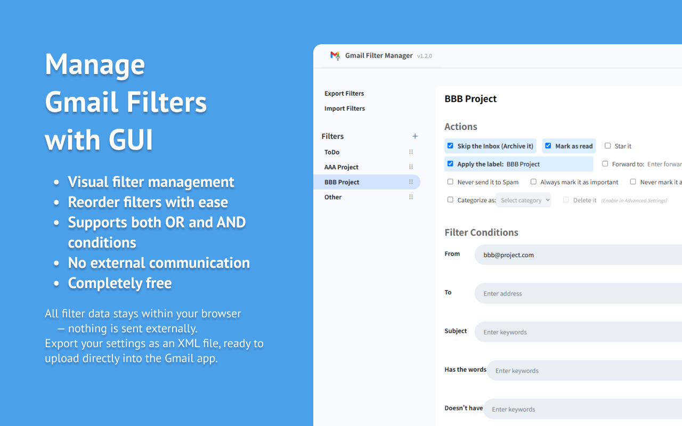This screenshot has width=682, height=426.
Task: Open the Select category dropdown
Action: [524, 200]
